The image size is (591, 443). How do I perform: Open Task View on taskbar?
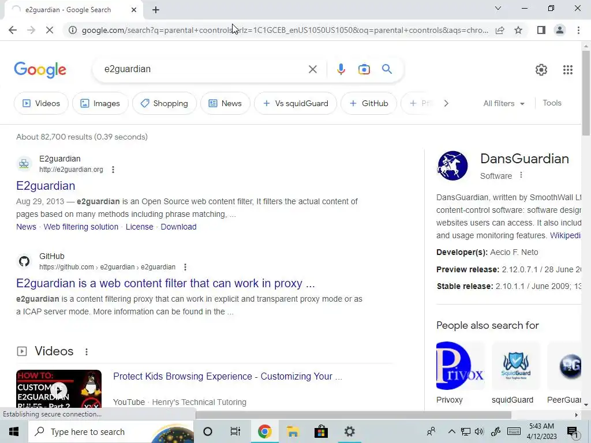pos(235,431)
